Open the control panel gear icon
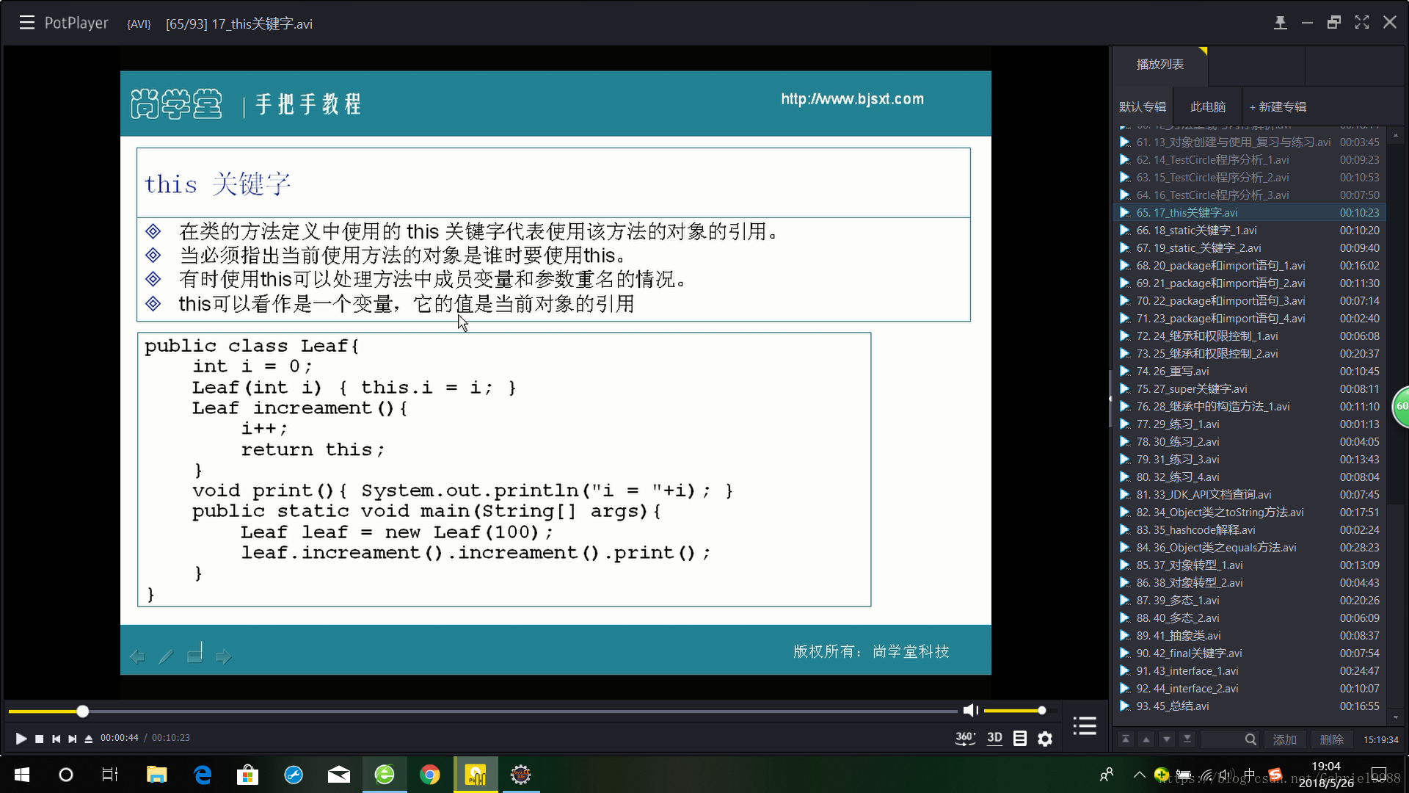Image resolution: width=1409 pixels, height=793 pixels. 1045,739
